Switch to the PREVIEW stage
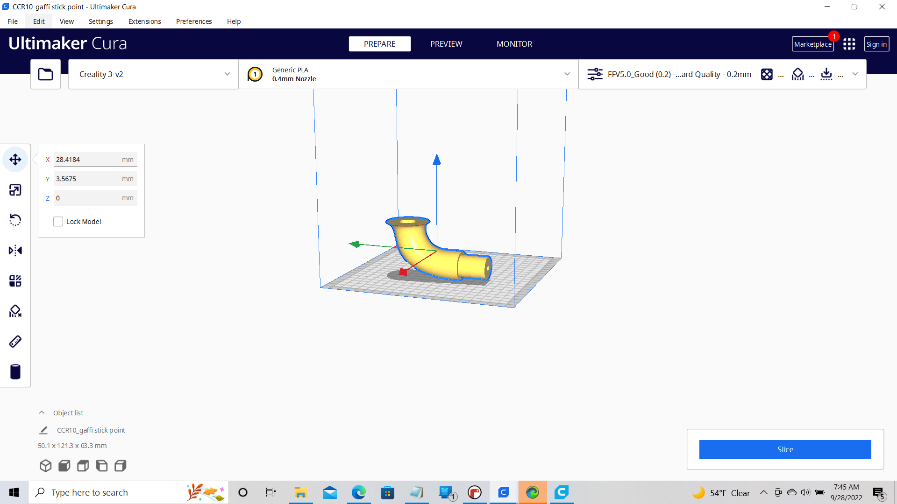 point(446,44)
